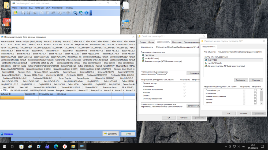
Task: Open the Файл menu
Action: click(x=15, y=8)
